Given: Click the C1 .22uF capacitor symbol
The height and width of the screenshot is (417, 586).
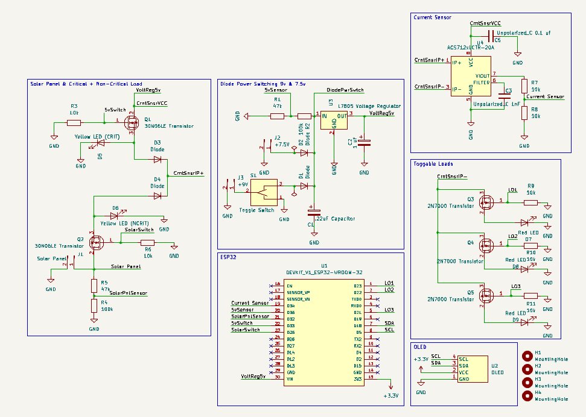Looking at the screenshot, I should tap(314, 213).
